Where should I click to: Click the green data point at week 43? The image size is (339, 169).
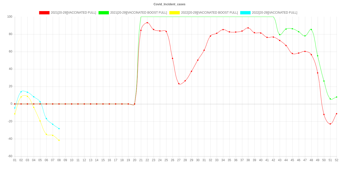point(280,35)
